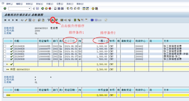Viewport: 189px width, 101px height.
Task: Select the top table's 凭证编号 column header
Action: point(45,41)
